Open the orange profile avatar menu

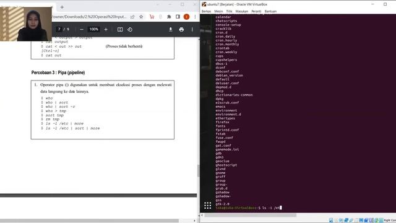pos(186,17)
